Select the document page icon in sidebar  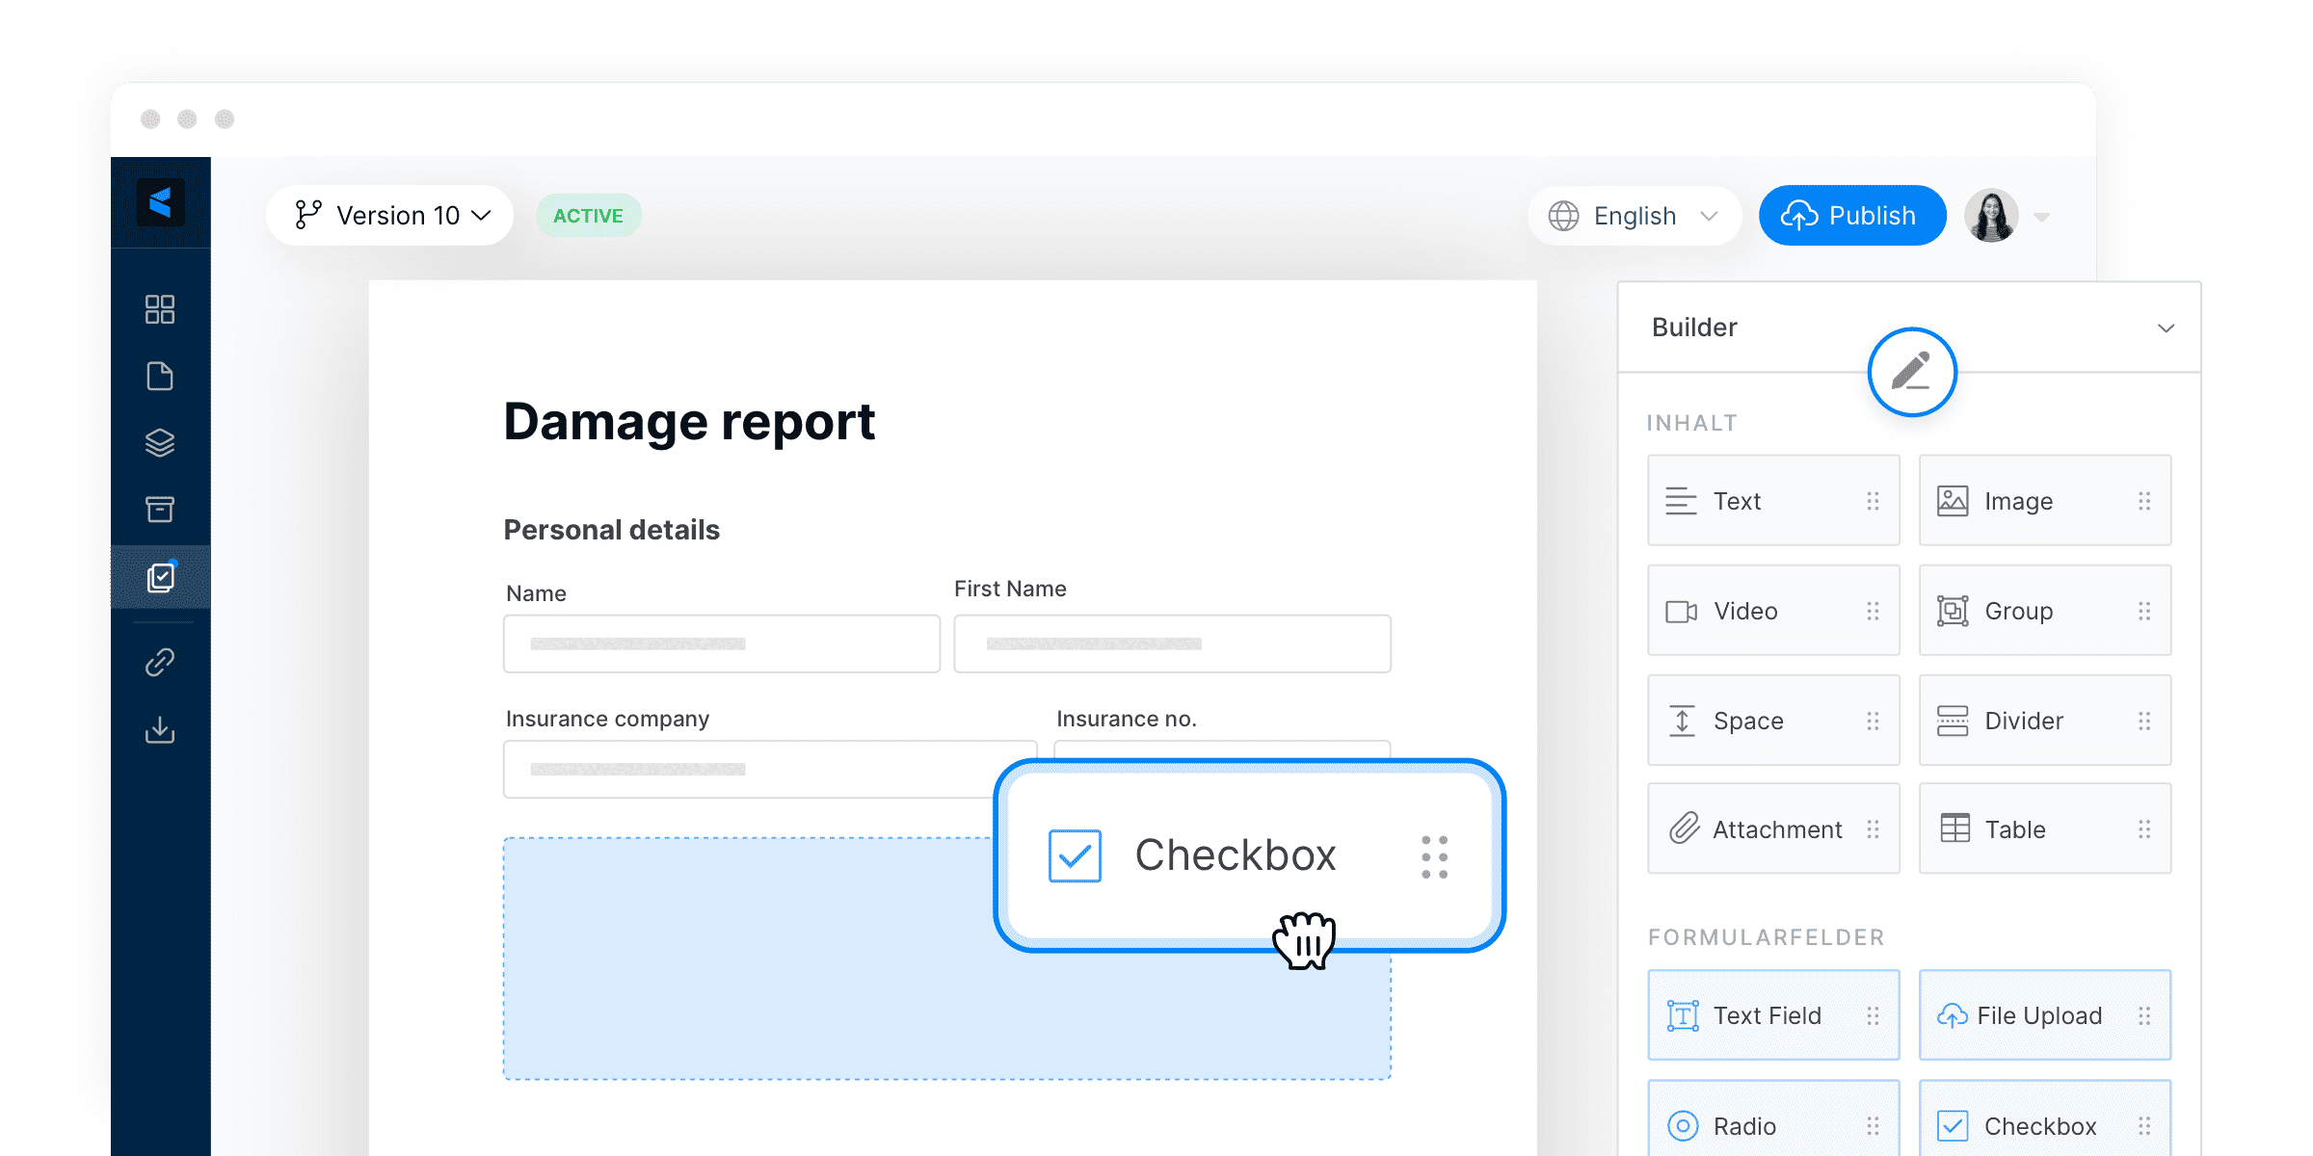(160, 376)
